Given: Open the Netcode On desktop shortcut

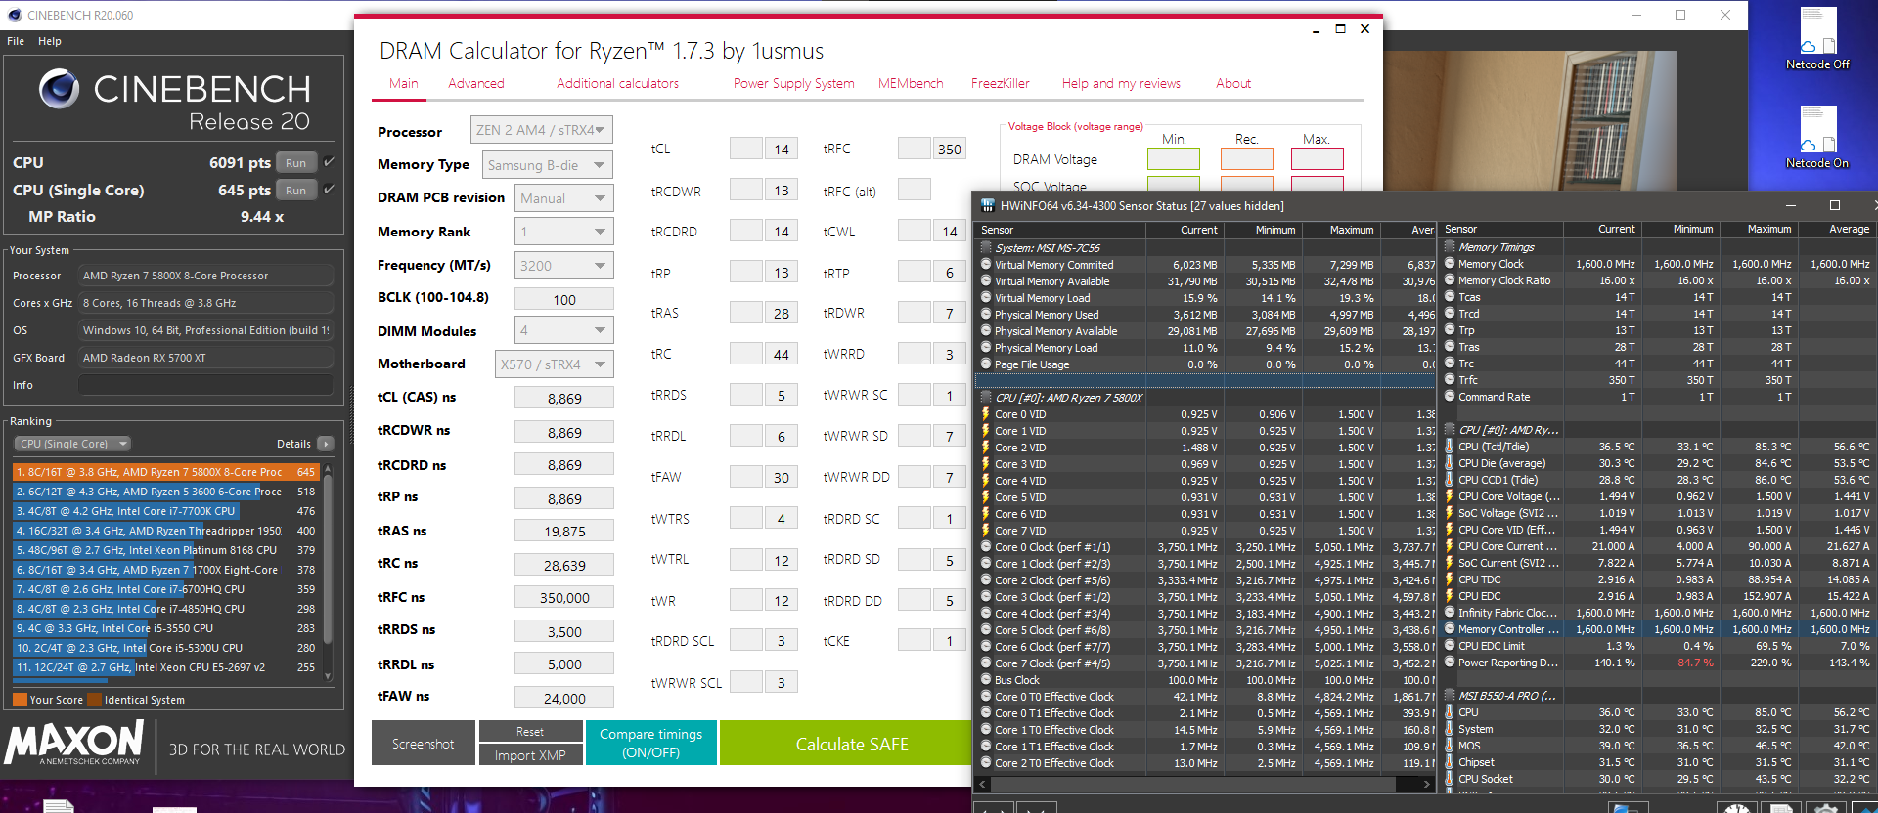Looking at the screenshot, I should click(1817, 137).
